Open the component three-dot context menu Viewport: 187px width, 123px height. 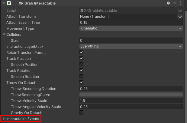coord(181,3)
